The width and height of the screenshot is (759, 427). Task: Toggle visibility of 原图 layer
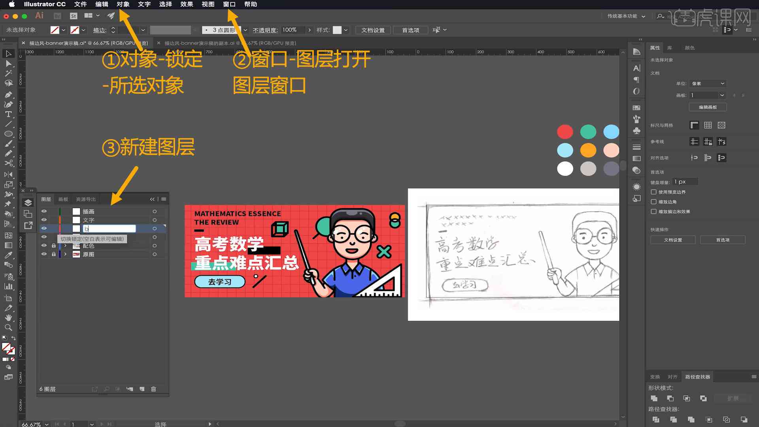coord(44,254)
